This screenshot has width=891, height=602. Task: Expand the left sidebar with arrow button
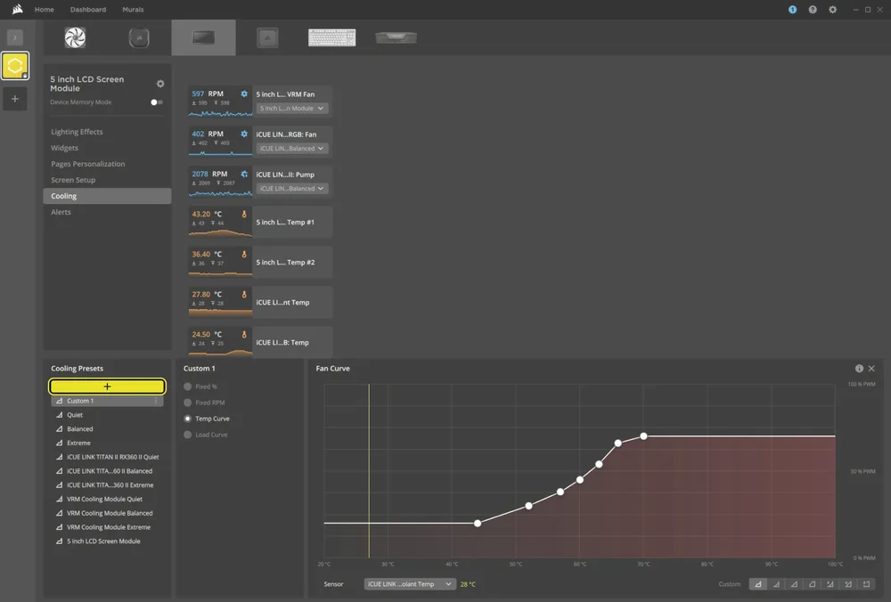click(x=15, y=37)
